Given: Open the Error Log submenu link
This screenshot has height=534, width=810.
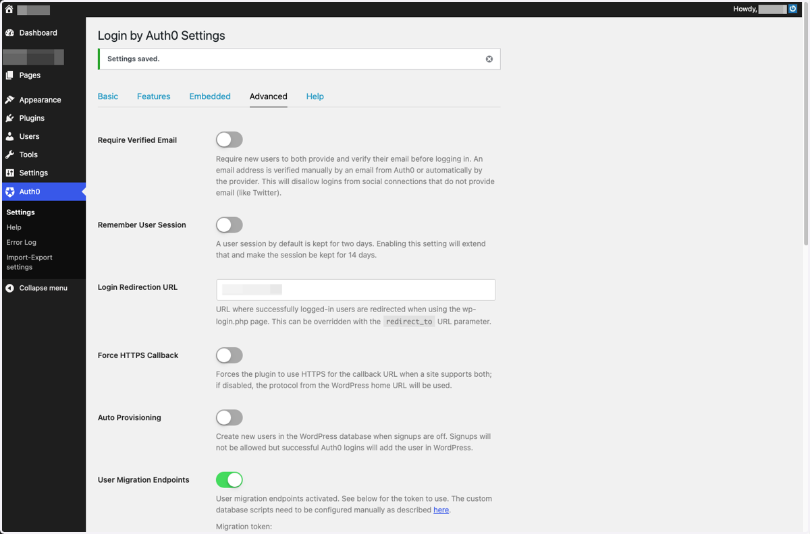Looking at the screenshot, I should [22, 242].
